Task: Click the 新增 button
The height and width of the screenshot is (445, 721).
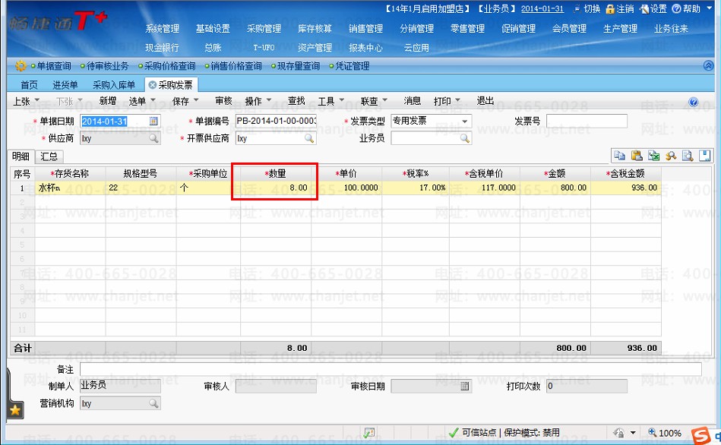Action: [x=108, y=101]
